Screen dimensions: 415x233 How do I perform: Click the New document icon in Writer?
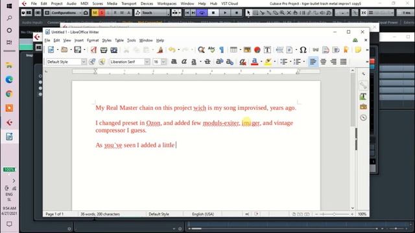coord(51,50)
